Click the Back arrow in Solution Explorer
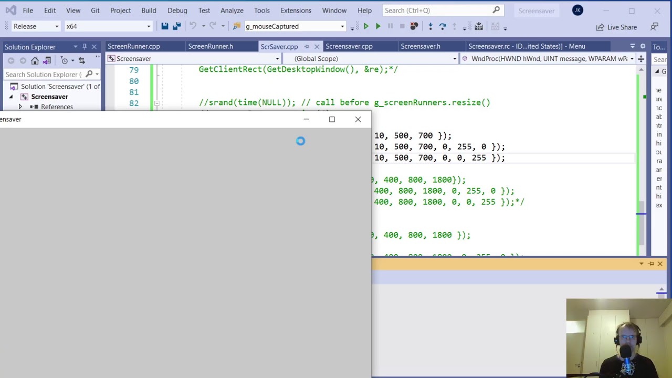 [x=11, y=60]
